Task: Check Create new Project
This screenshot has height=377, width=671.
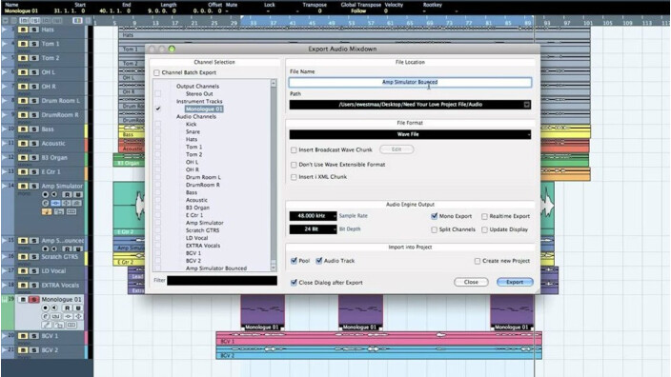Action: 478,261
